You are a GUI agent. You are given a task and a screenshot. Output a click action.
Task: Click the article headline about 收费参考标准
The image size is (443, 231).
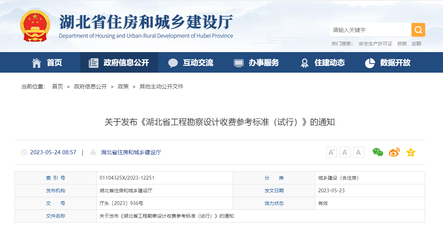coord(220,122)
